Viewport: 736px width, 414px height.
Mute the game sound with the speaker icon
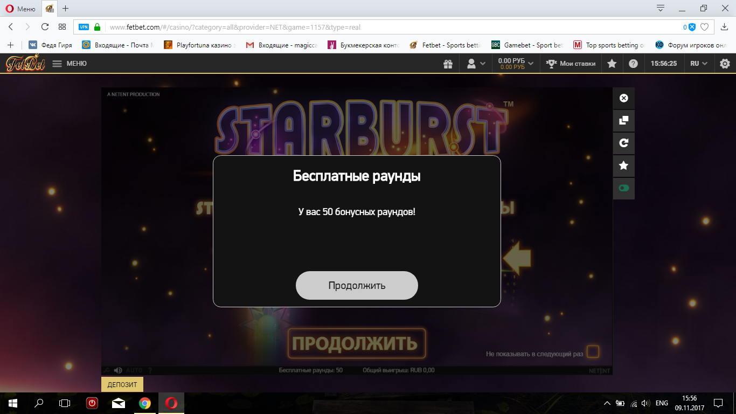pyautogui.click(x=118, y=370)
